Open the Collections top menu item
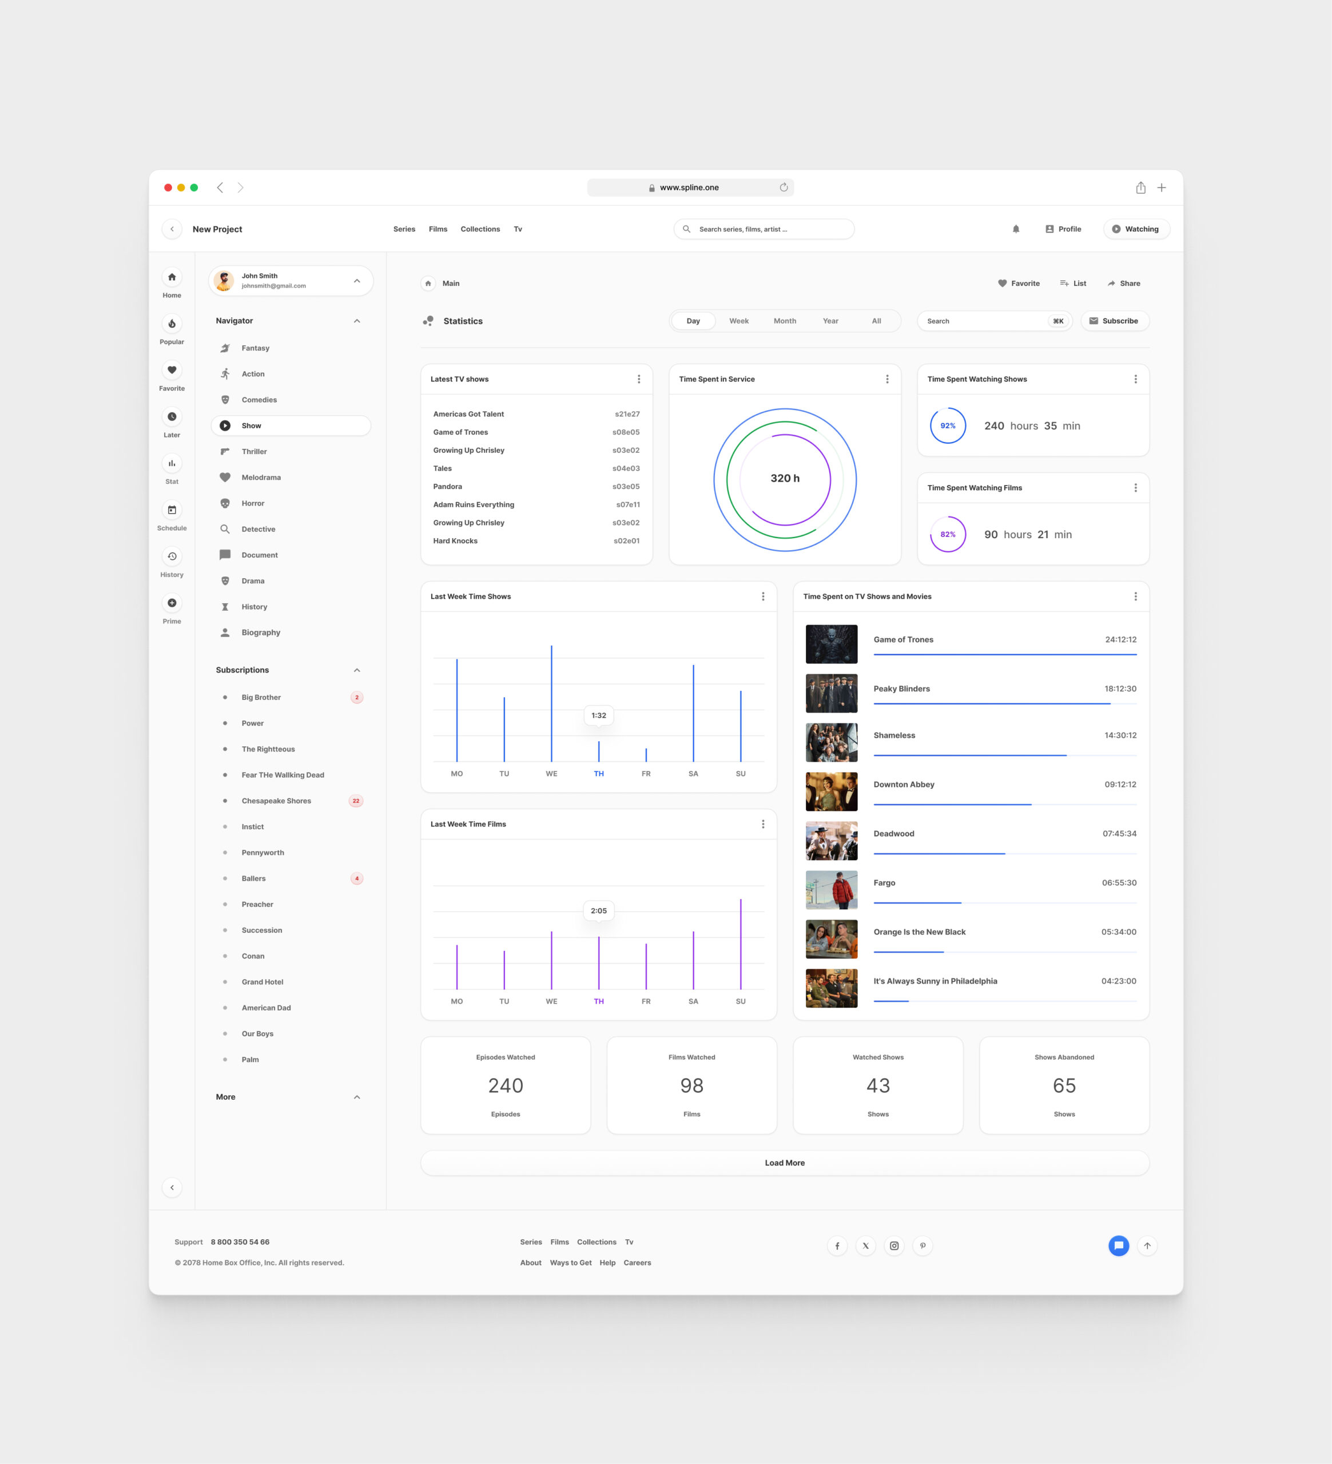This screenshot has height=1464, width=1332. pos(480,229)
